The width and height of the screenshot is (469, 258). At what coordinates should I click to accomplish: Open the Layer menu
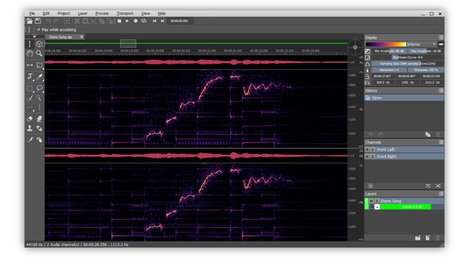(x=83, y=13)
